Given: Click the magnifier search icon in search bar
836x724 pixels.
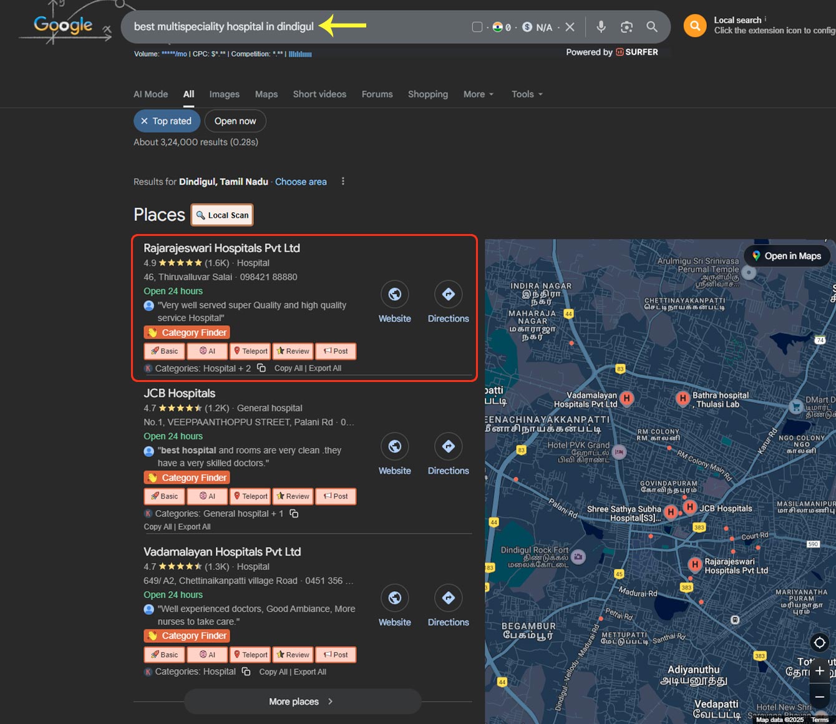Looking at the screenshot, I should 652,27.
